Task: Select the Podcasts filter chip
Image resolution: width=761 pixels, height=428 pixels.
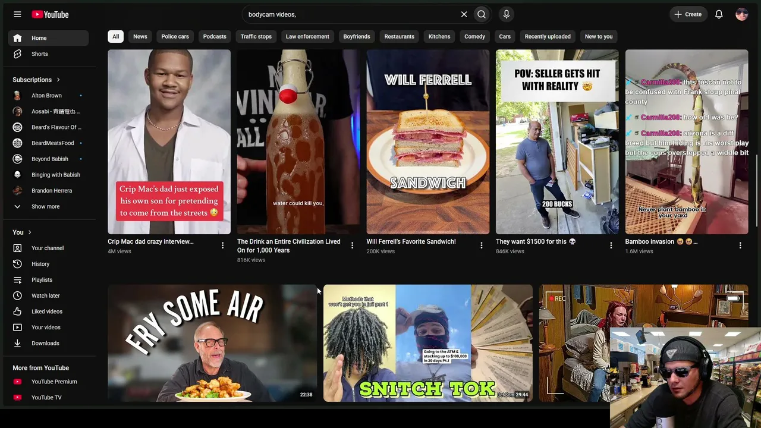Action: (215, 36)
